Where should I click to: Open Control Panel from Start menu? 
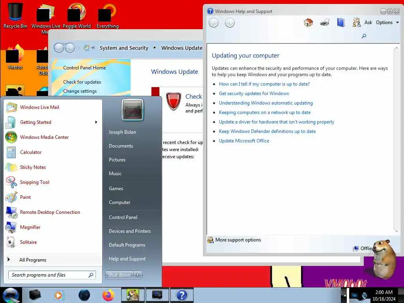tap(123, 217)
